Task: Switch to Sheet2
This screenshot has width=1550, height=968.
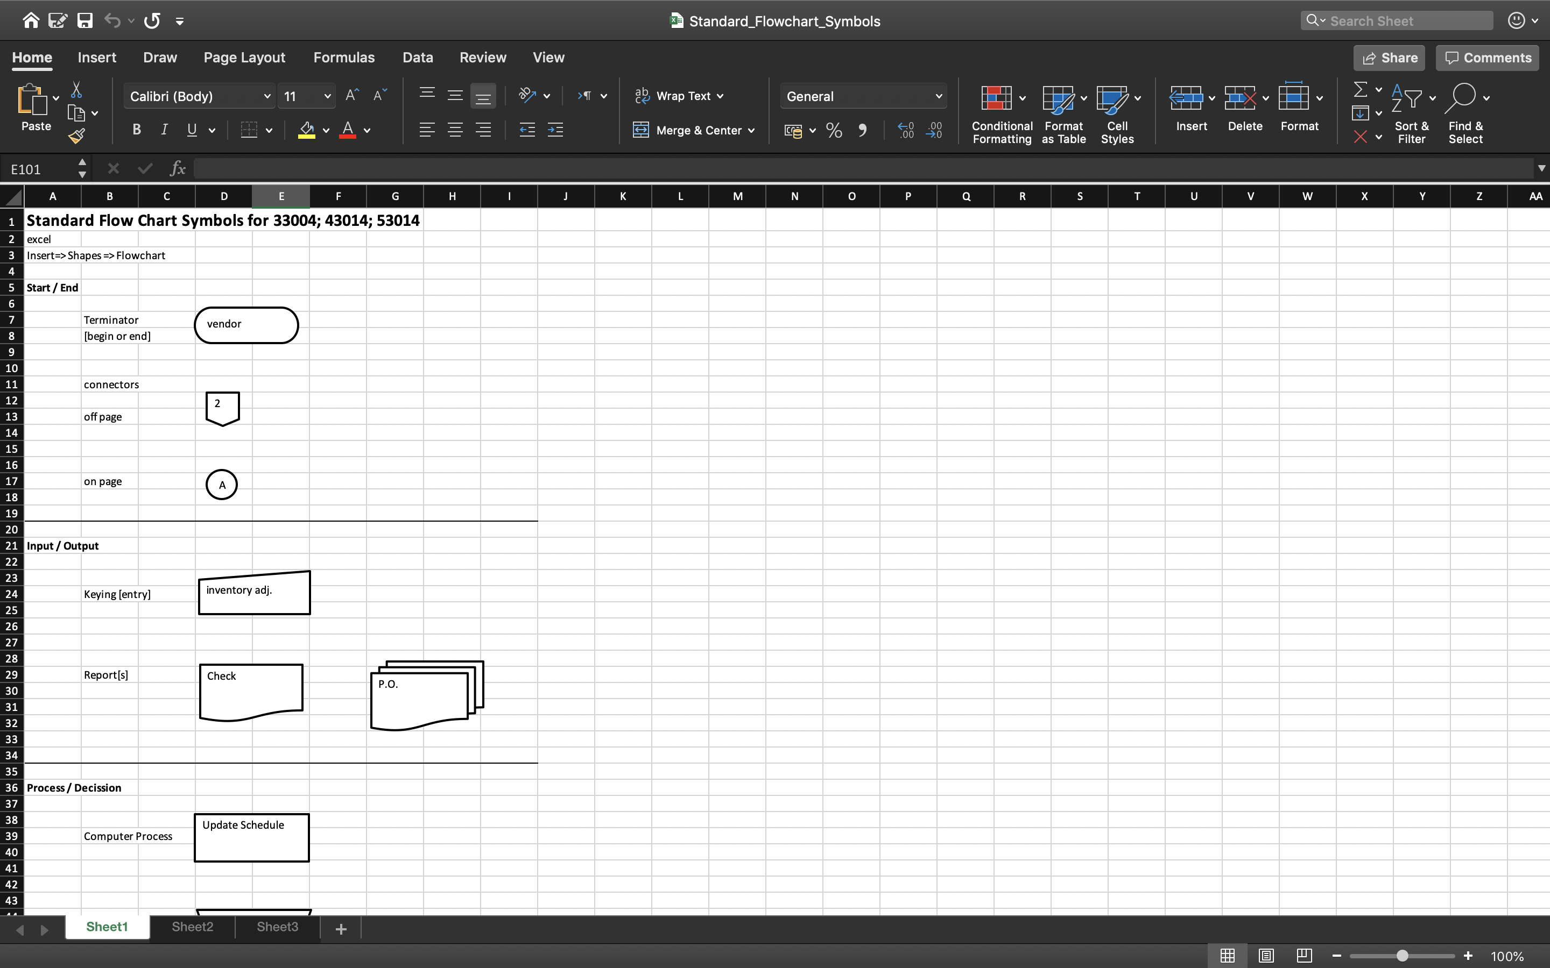Action: click(x=191, y=927)
